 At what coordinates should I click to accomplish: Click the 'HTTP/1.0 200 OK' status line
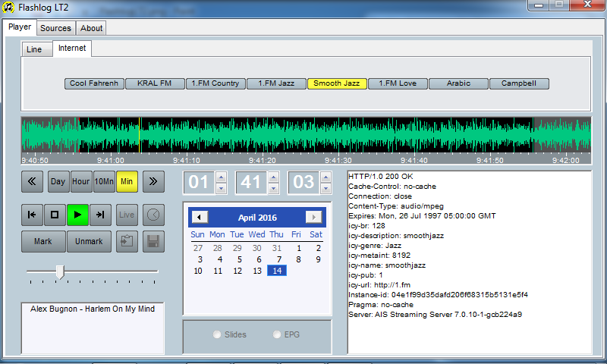381,177
